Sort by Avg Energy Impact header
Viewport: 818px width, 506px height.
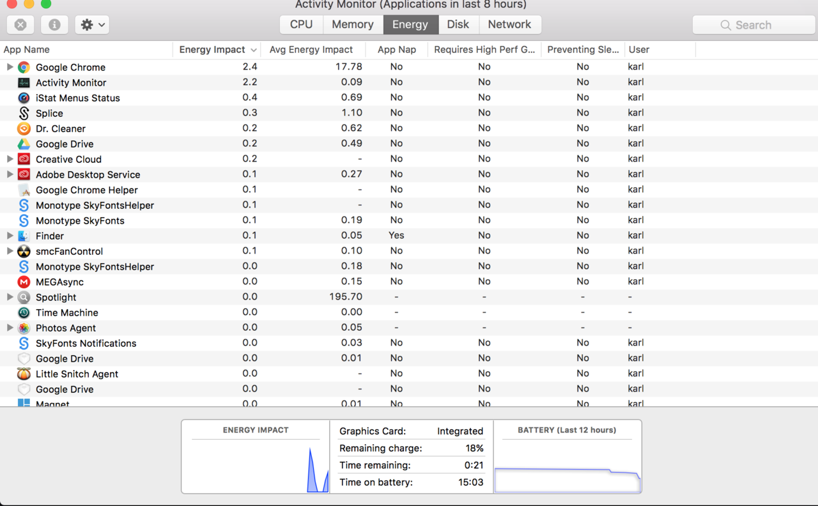313,50
